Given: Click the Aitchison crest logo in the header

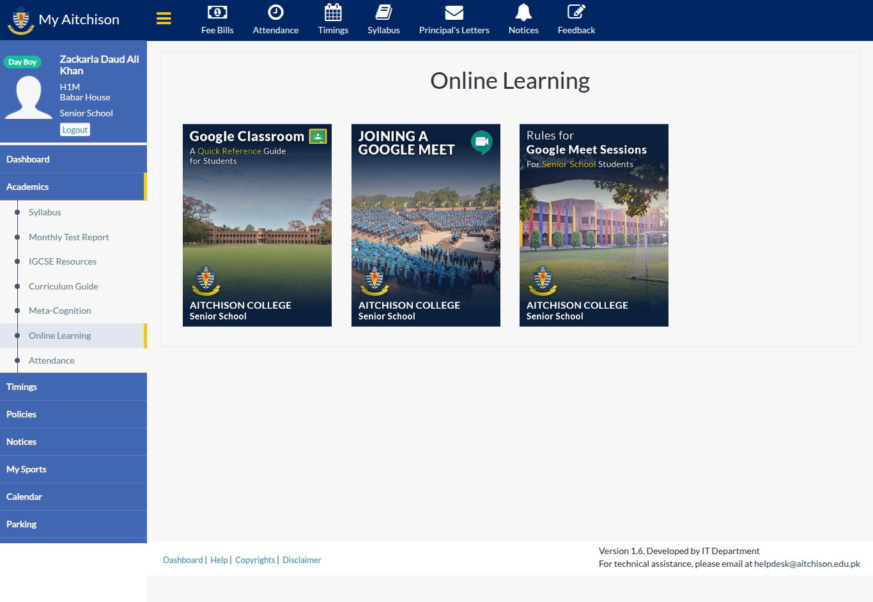Looking at the screenshot, I should pos(20,20).
